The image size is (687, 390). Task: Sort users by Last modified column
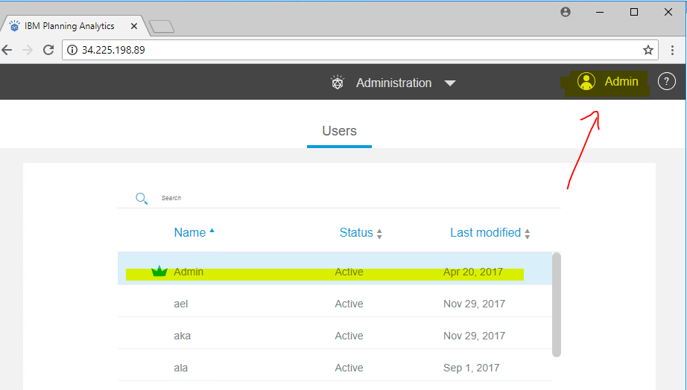click(x=485, y=232)
